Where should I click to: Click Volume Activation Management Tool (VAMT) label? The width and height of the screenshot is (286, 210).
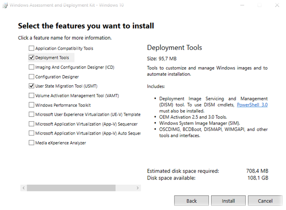coord(77,96)
